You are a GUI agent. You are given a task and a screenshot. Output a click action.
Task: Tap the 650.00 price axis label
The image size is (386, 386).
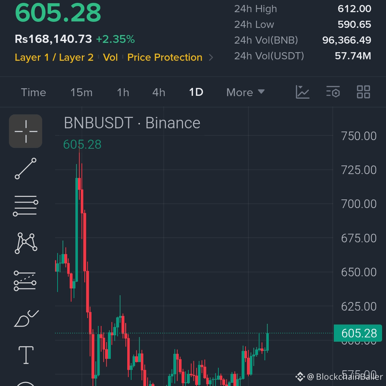click(359, 272)
